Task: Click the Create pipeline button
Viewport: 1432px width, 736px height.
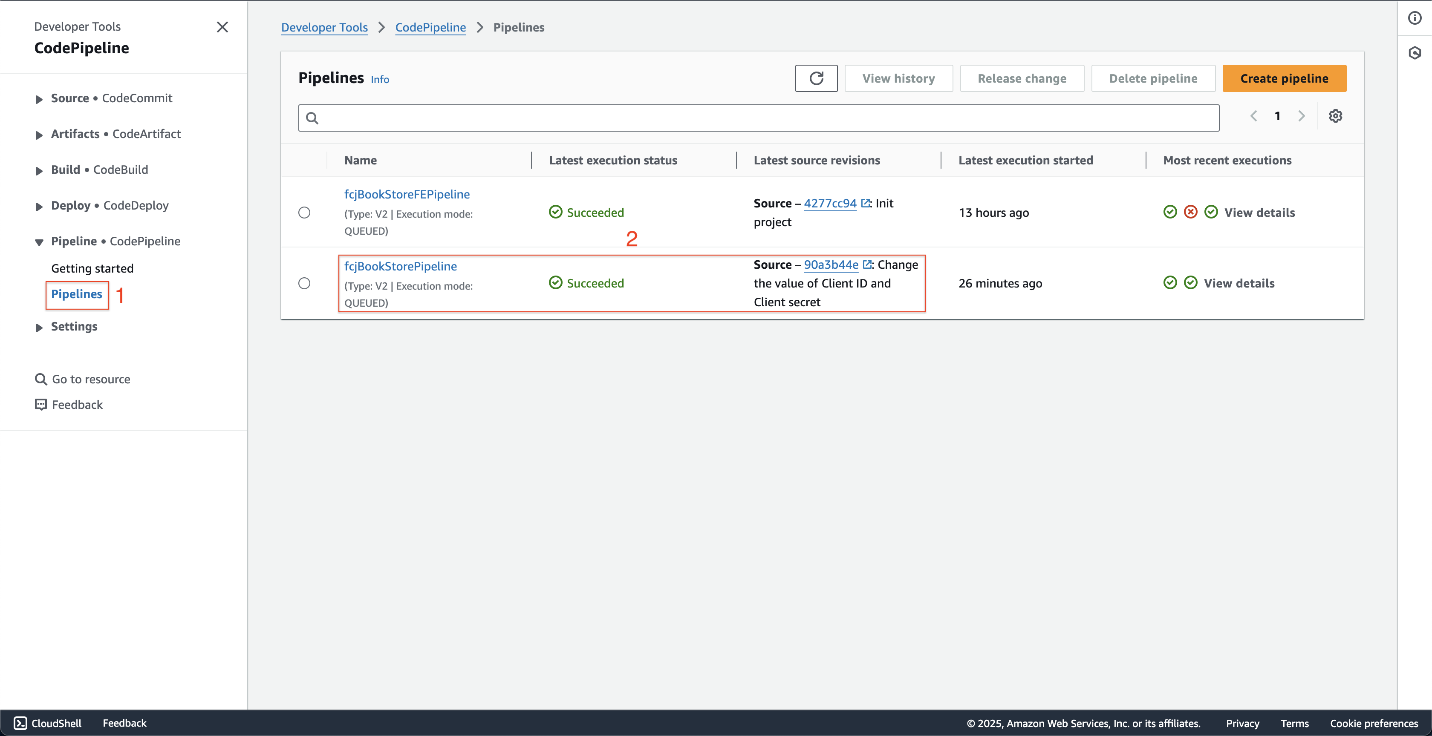Action: 1284,78
